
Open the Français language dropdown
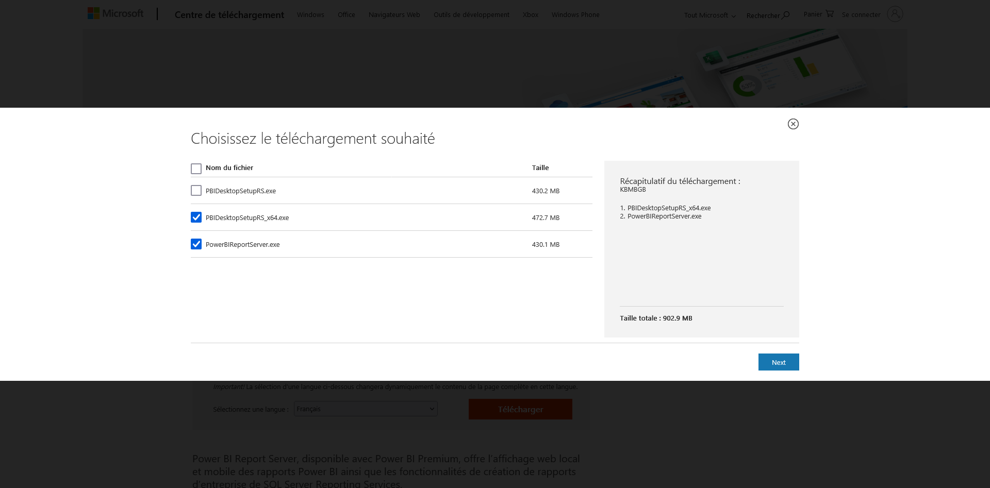coord(366,409)
